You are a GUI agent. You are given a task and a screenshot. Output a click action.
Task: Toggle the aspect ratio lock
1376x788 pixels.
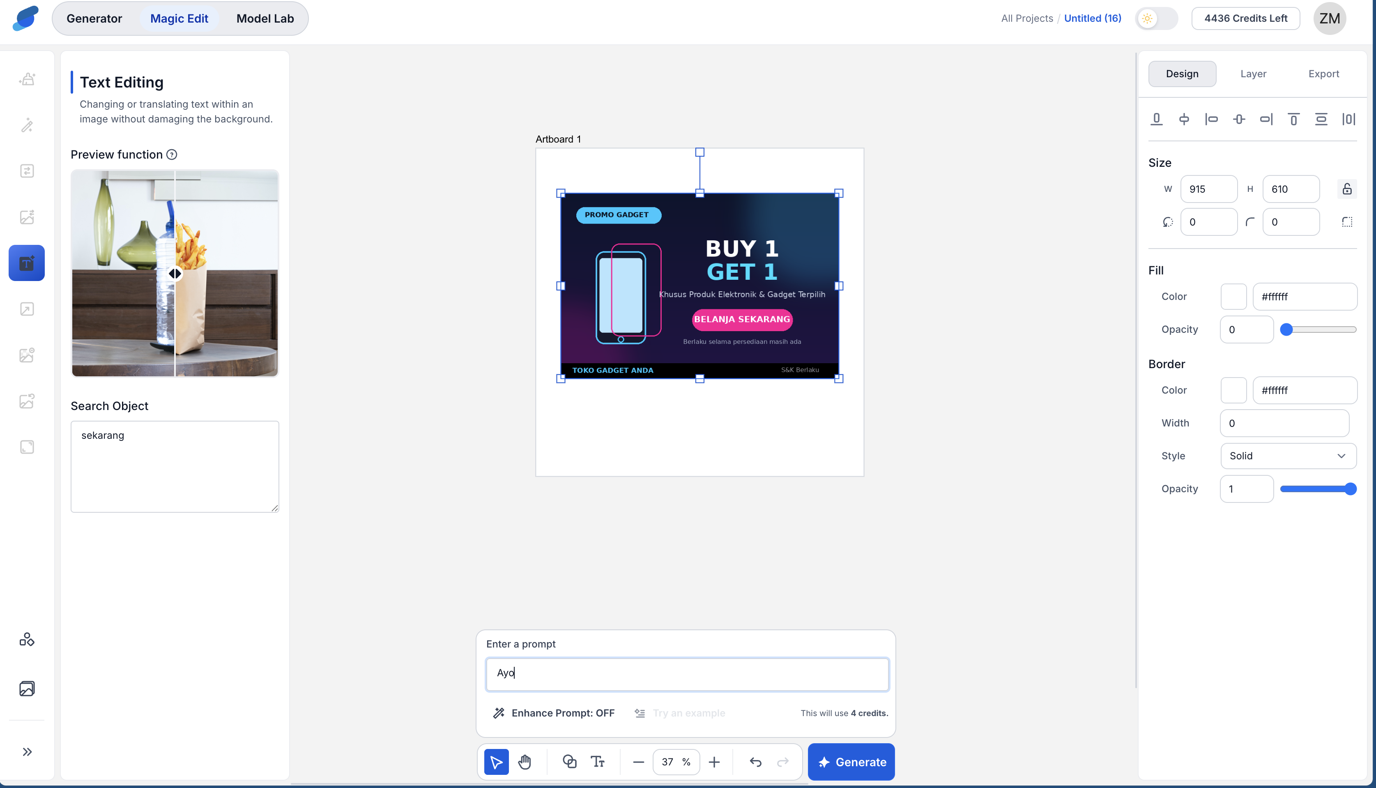pyautogui.click(x=1347, y=189)
